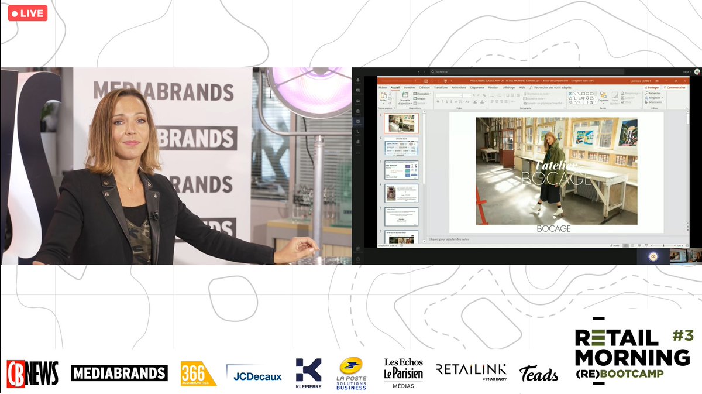Switch to the Révision tab
This screenshot has height=394, width=702.
pyautogui.click(x=494, y=87)
